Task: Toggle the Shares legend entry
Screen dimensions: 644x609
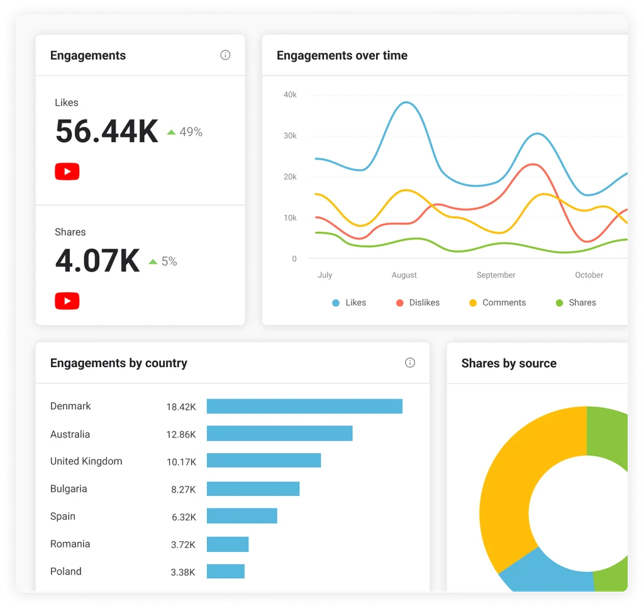Action: (x=575, y=302)
